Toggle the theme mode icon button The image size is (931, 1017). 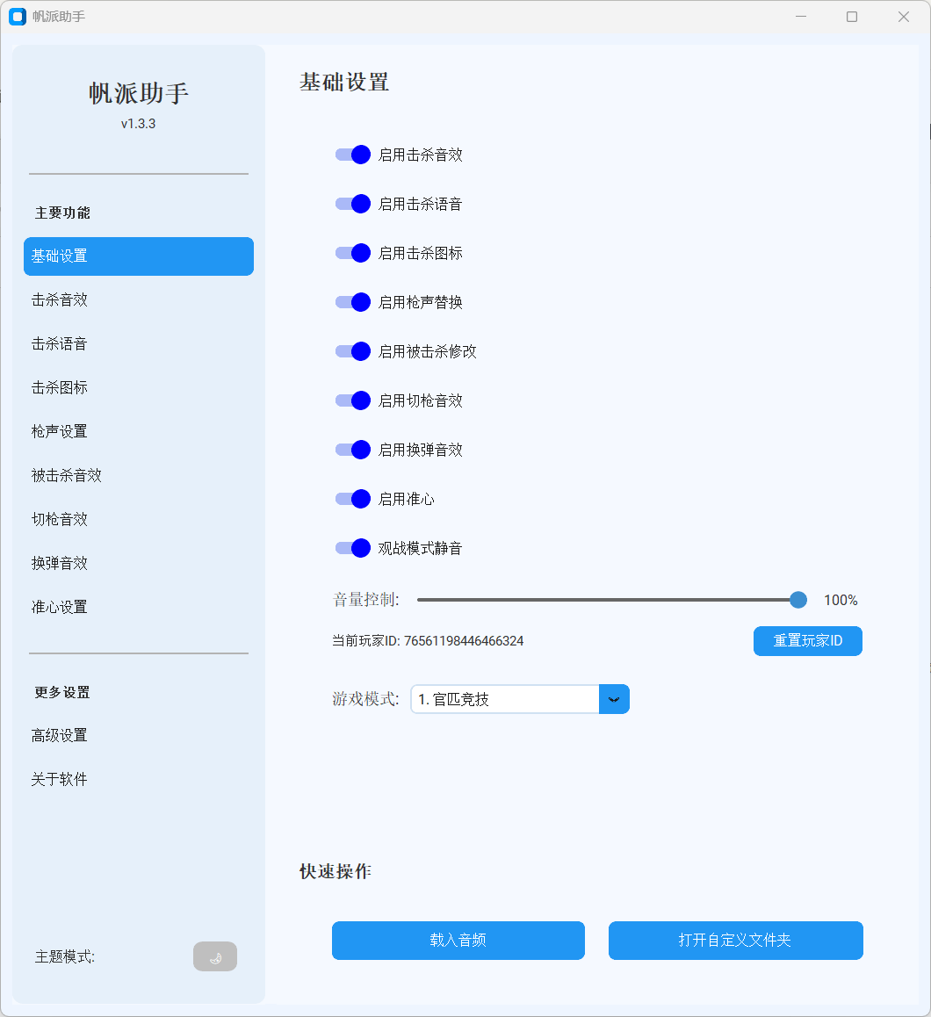[x=215, y=956]
